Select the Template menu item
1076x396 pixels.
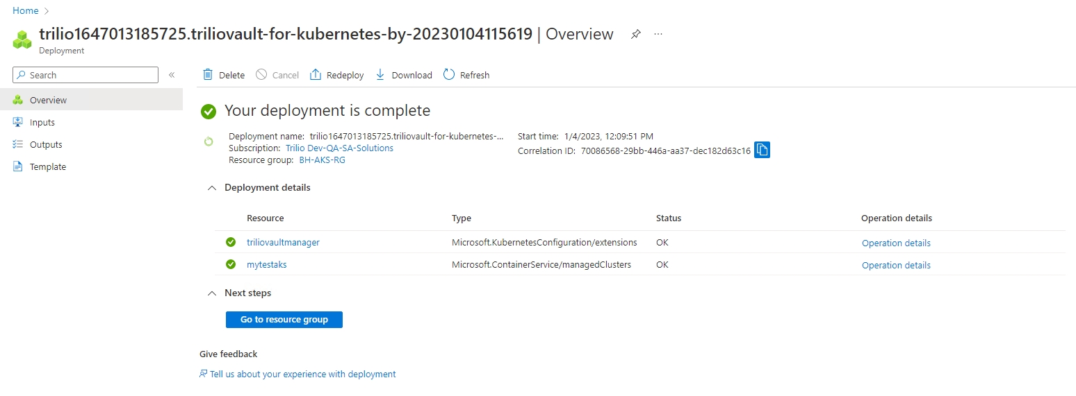click(47, 166)
